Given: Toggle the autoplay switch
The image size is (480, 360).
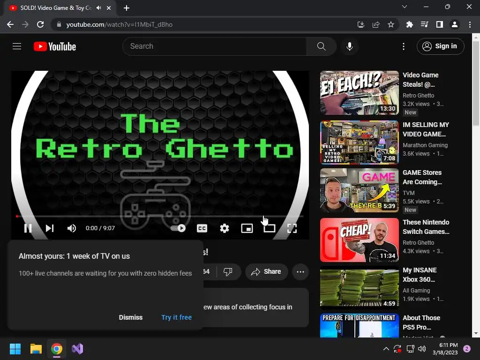Looking at the screenshot, I should pyautogui.click(x=178, y=228).
